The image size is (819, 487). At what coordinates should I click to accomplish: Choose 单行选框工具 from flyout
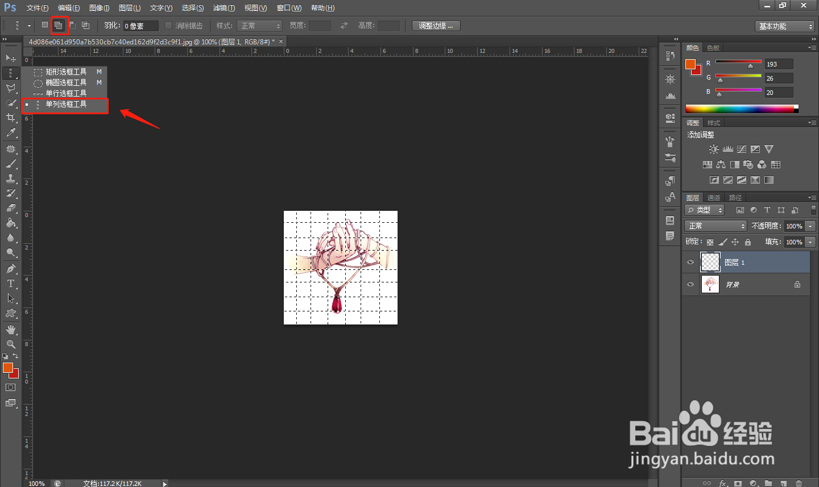click(x=65, y=93)
